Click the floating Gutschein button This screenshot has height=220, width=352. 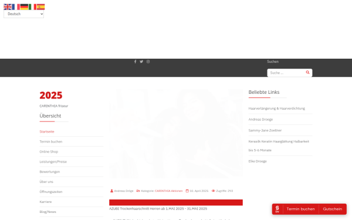[x=333, y=209]
